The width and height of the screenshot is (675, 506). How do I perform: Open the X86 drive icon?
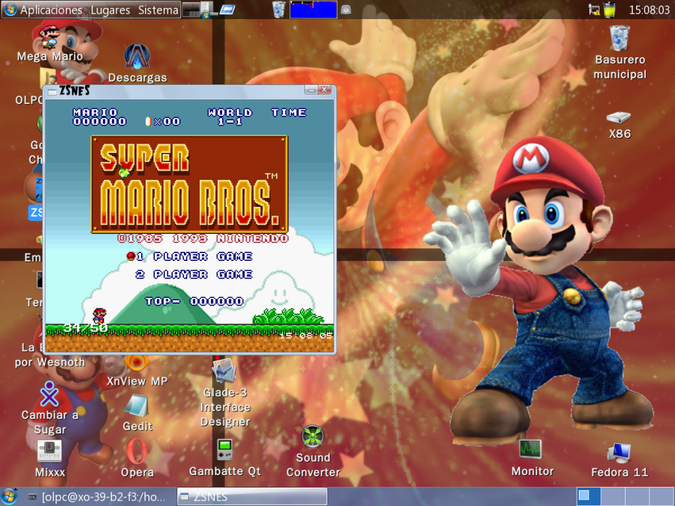coord(620,125)
